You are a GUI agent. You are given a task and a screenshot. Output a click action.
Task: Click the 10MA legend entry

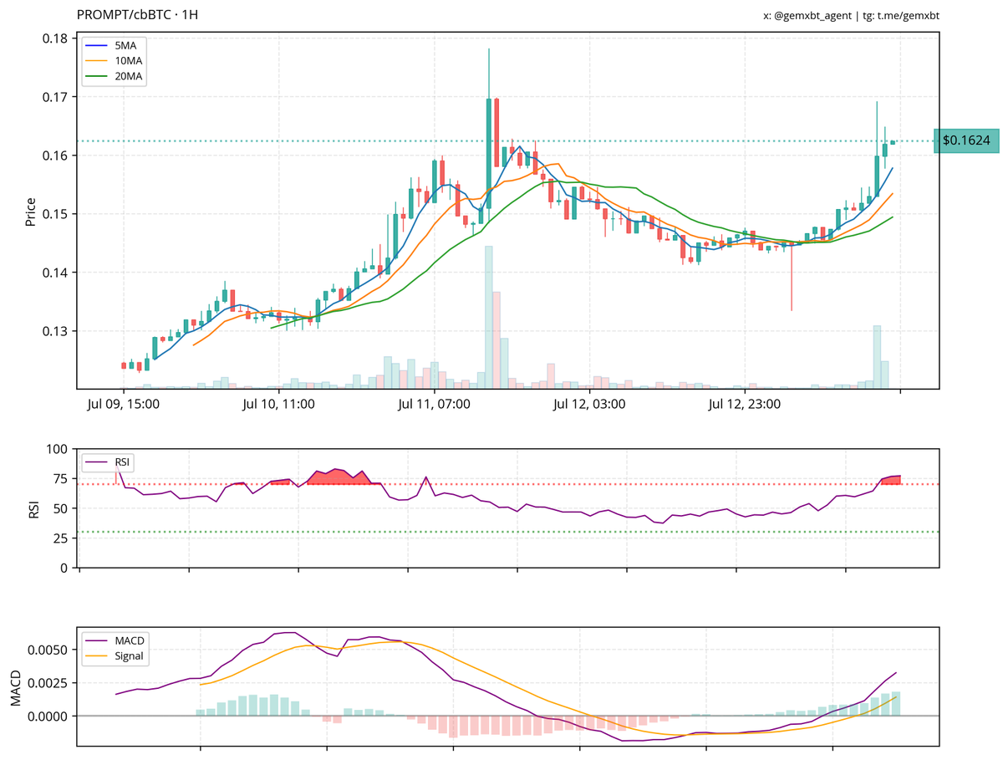(115, 60)
